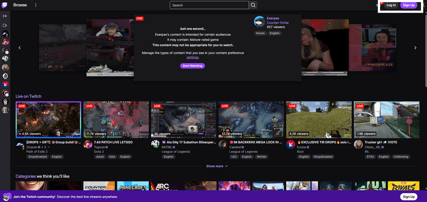Open the Path of Exile 2 game link
Screen dimensions: 427x202
pos(37,152)
